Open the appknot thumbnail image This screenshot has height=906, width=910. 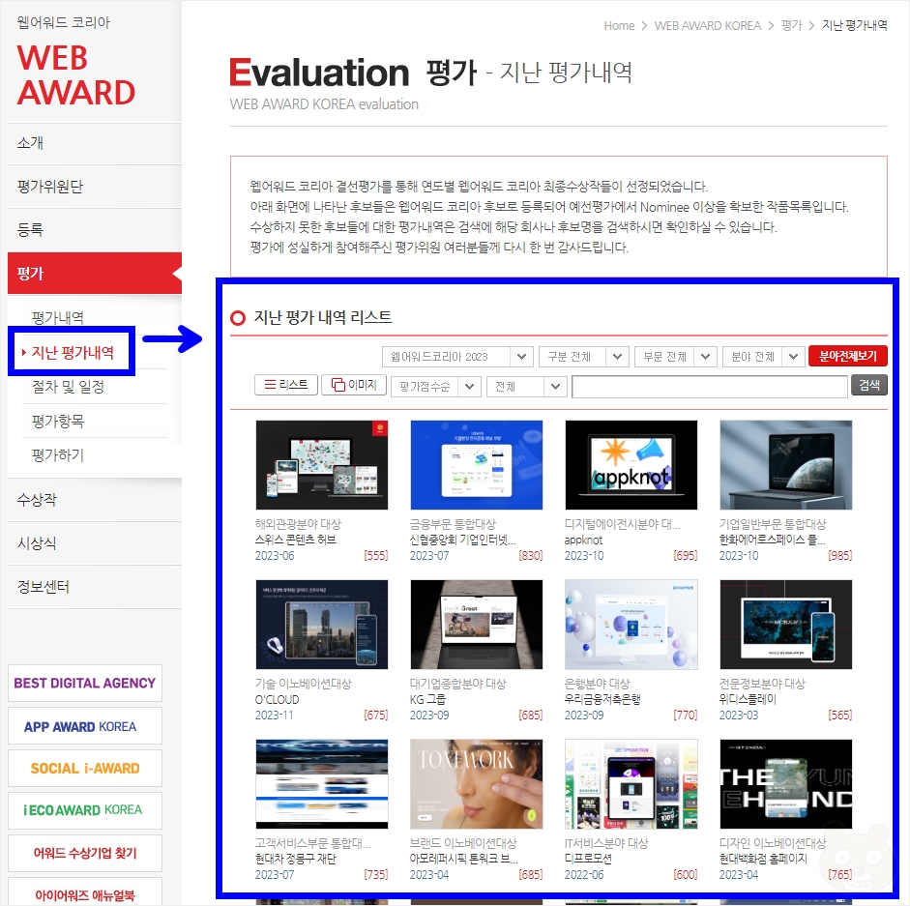pyautogui.click(x=631, y=465)
